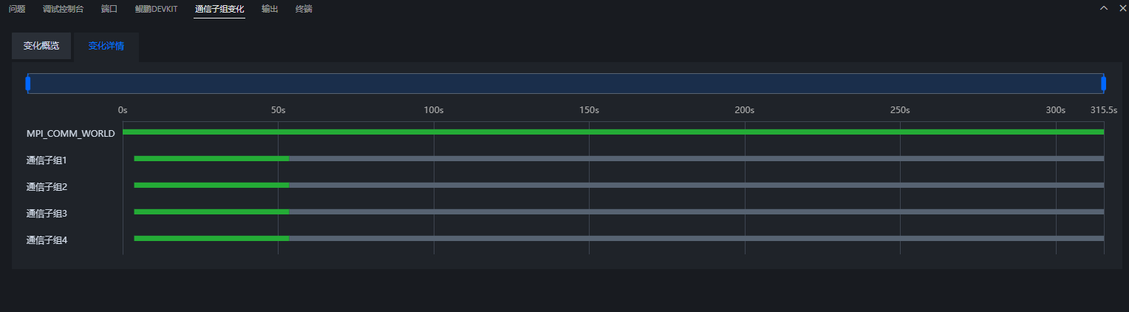Click the green segment of 通信子组1
This screenshot has width=1129, height=312.
pyautogui.click(x=211, y=158)
